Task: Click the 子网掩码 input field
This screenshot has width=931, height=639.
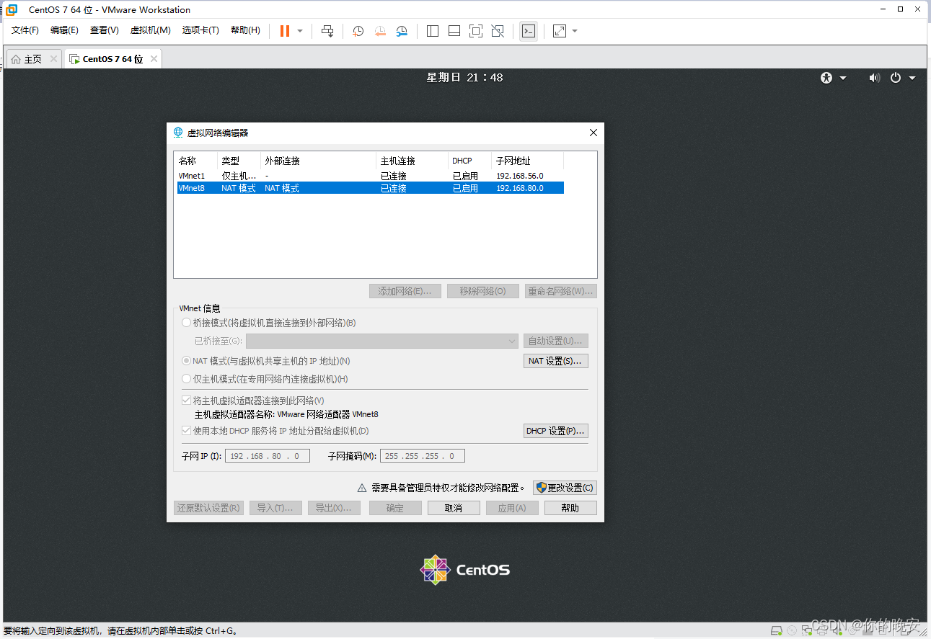Action: coord(423,456)
